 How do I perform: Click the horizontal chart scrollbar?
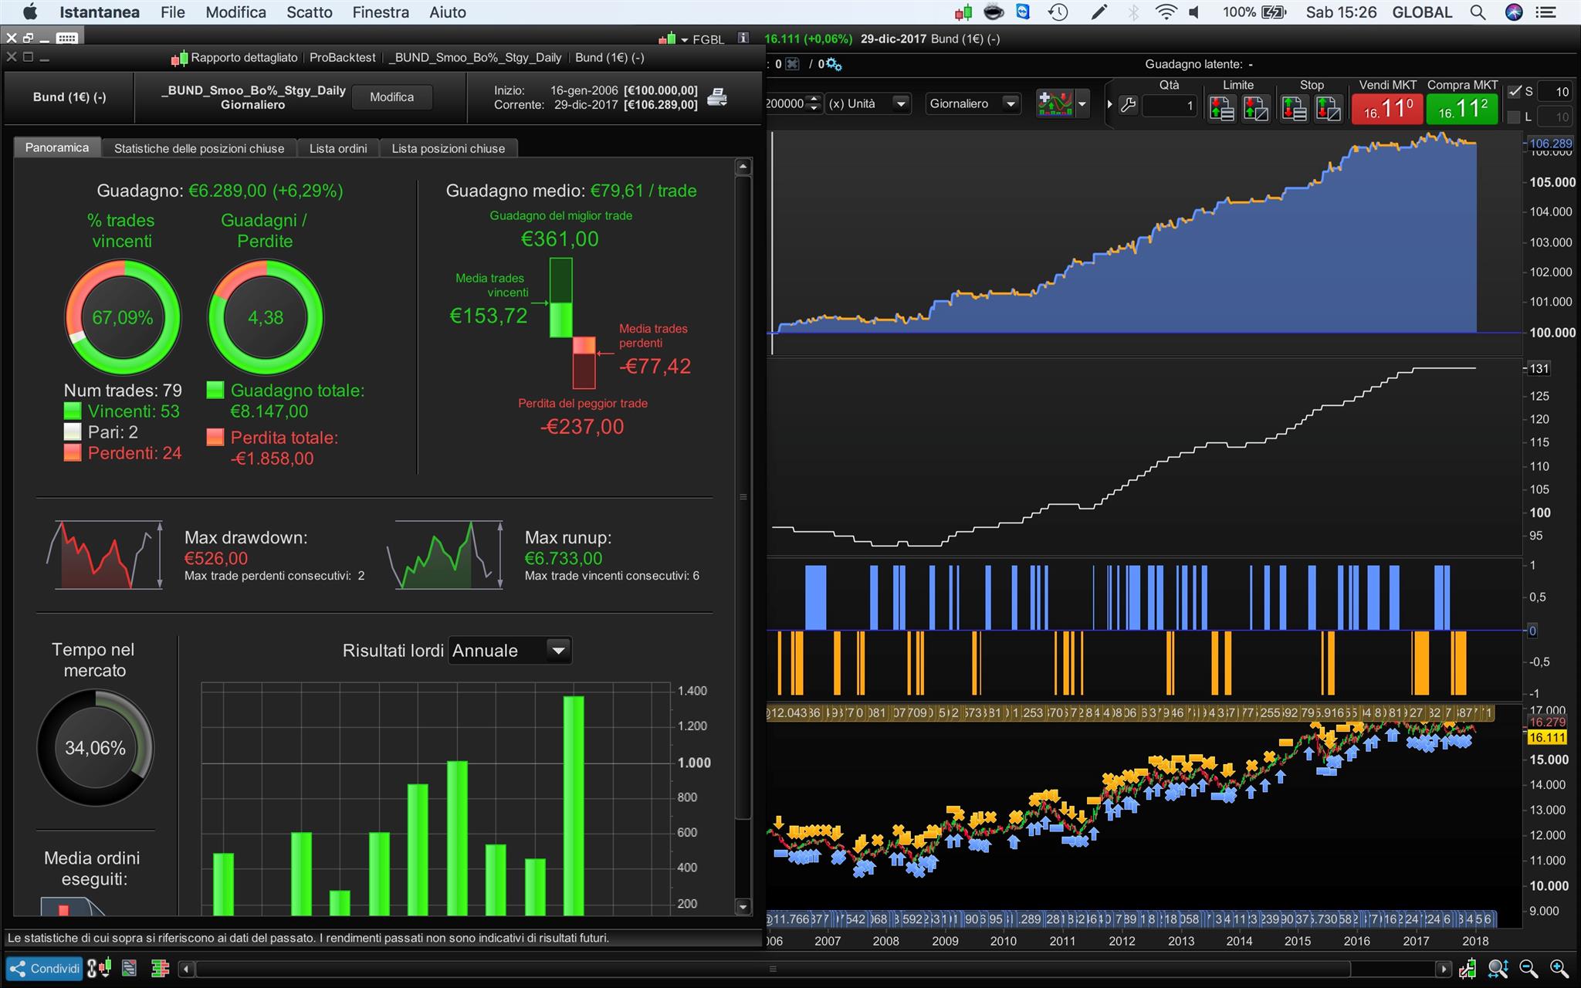pyautogui.click(x=772, y=969)
